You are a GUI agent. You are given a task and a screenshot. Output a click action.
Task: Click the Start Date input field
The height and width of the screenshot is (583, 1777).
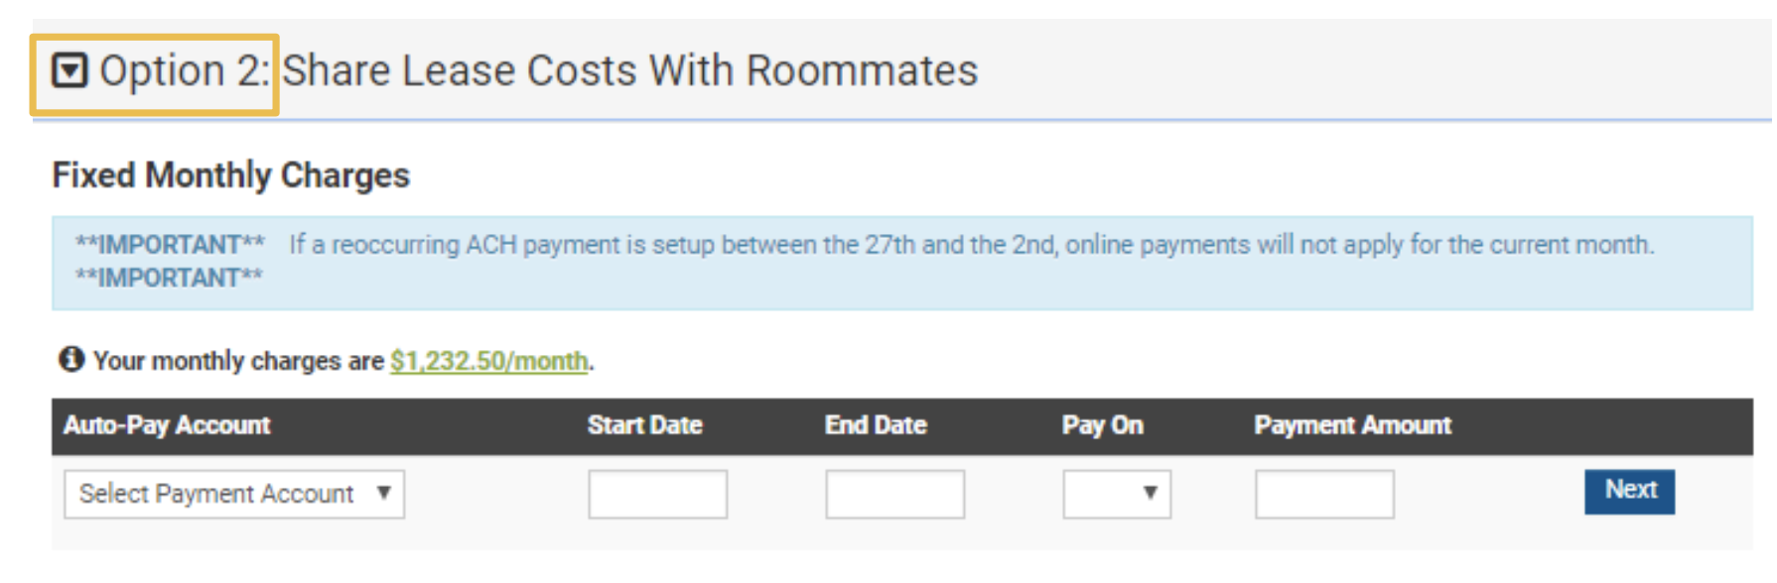point(657,493)
